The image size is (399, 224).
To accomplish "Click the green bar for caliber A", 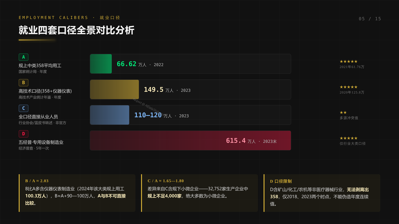I will pyautogui.click(x=101, y=64).
